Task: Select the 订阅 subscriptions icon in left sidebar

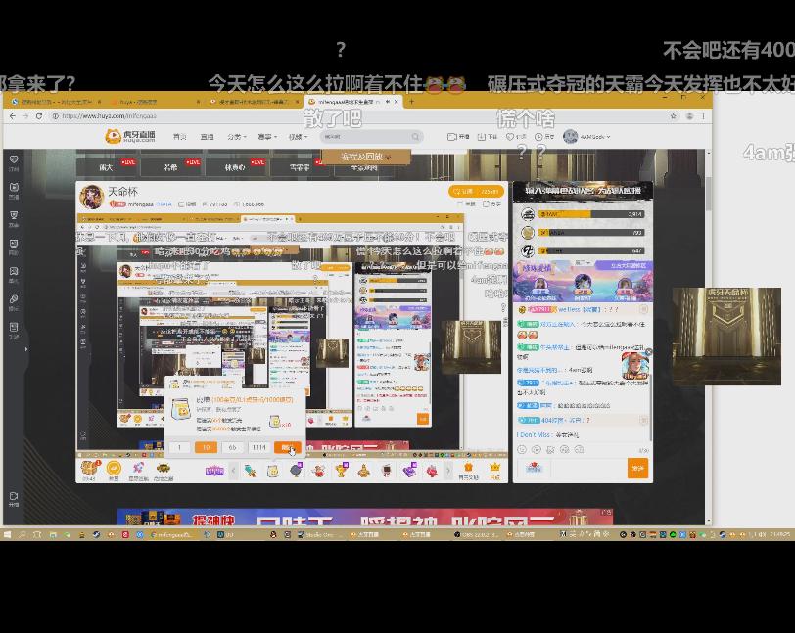Action: tap(13, 159)
